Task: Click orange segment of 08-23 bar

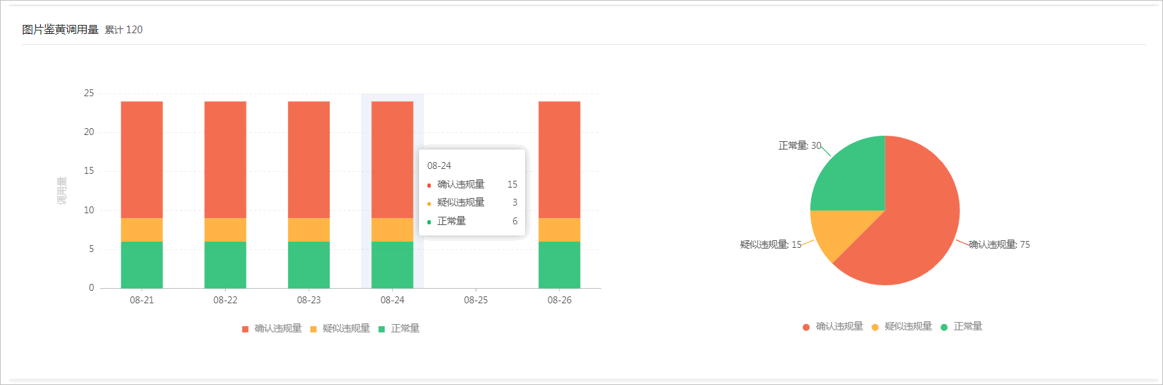Action: point(309,230)
